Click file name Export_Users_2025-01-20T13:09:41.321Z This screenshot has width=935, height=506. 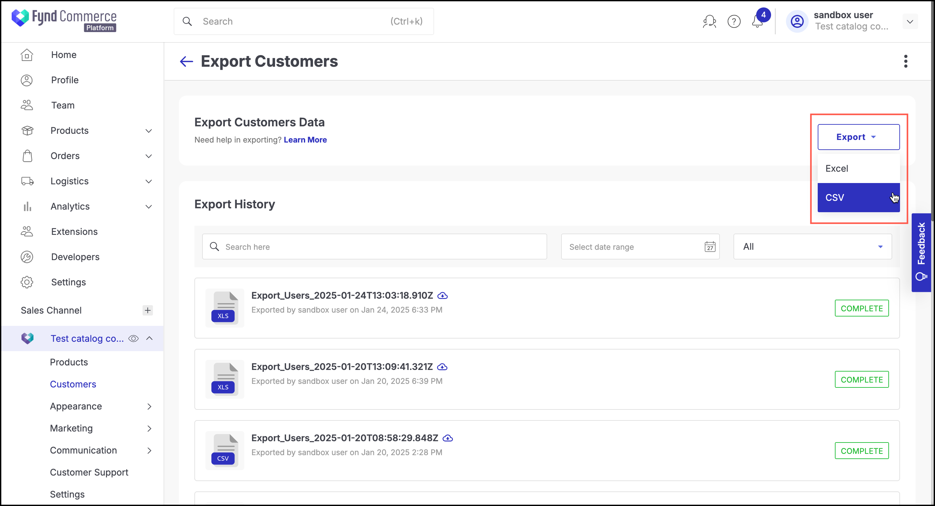coord(342,367)
